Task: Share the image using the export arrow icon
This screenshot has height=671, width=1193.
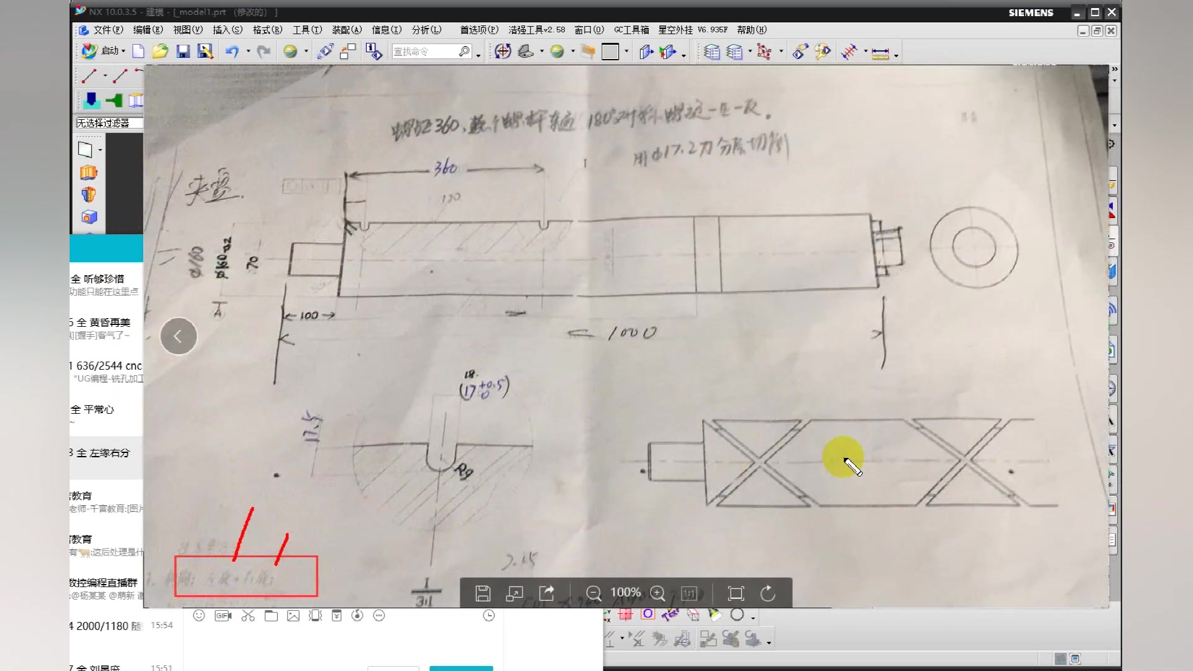Action: pyautogui.click(x=546, y=593)
